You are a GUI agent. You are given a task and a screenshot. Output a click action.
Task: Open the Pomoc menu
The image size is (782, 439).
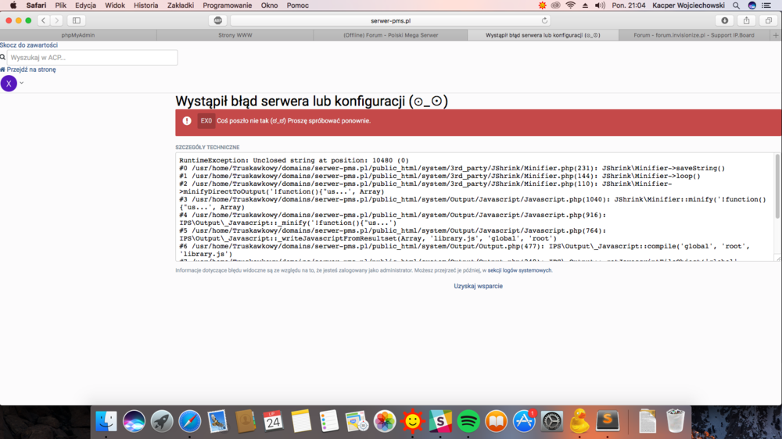tap(298, 5)
